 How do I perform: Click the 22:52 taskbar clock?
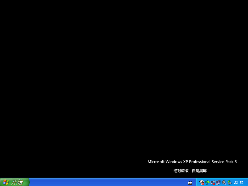[x=239, y=183]
